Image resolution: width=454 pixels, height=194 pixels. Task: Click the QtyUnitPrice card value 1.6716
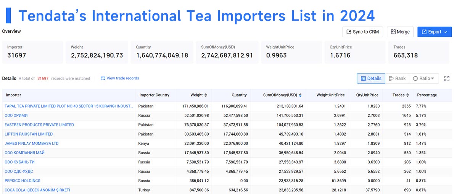(340, 55)
